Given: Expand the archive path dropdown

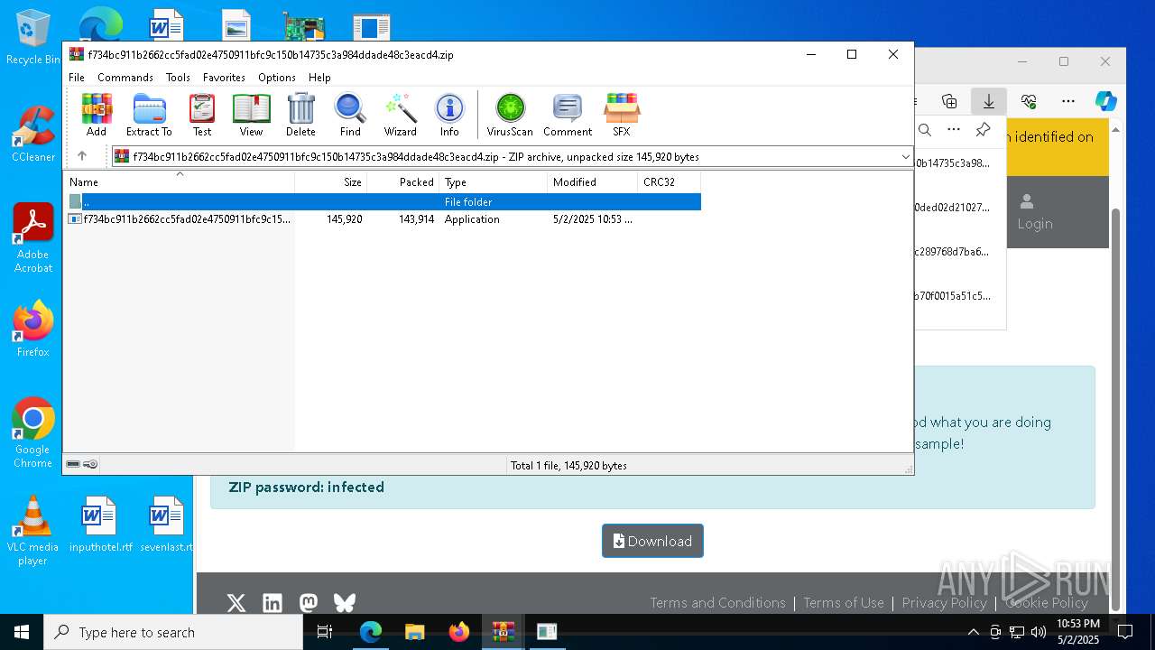Looking at the screenshot, I should pyautogui.click(x=905, y=156).
